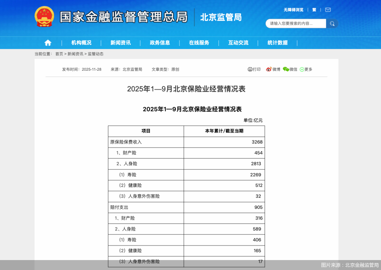The image size is (381, 270).
Task: Switch to traditional Chinese via 繁 toggle
Action: tap(314, 10)
